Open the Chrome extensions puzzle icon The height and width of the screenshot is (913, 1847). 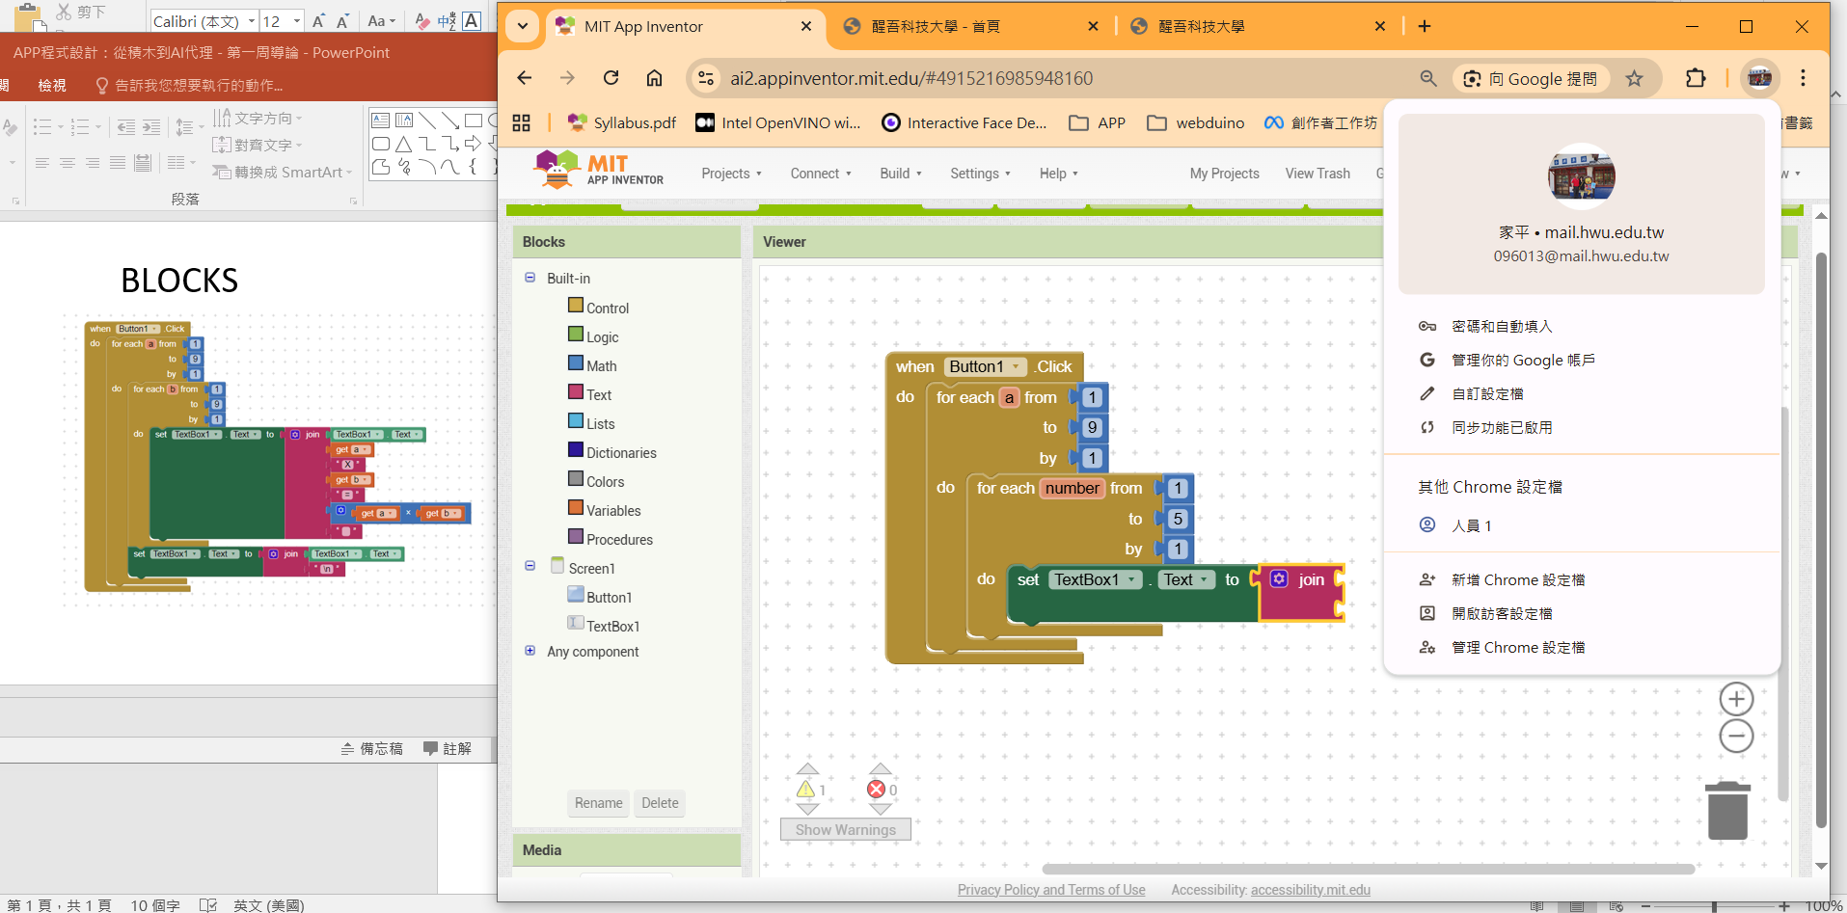(1696, 78)
